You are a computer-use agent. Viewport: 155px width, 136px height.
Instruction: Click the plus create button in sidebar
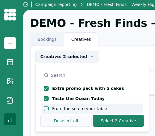click(x=10, y=43)
